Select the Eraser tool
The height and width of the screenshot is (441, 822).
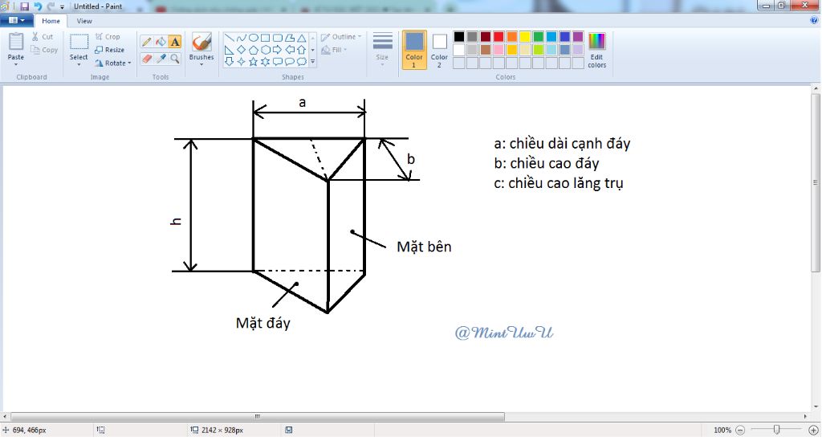[x=147, y=58]
